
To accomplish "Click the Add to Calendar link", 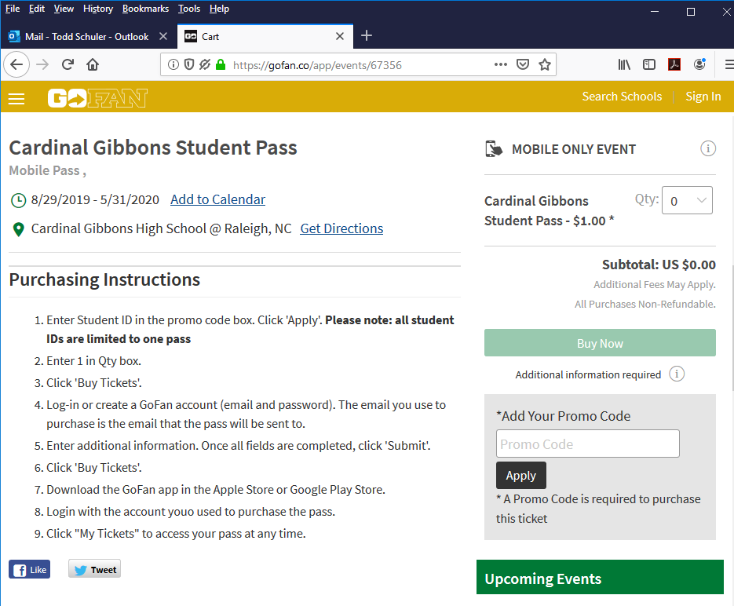I will tap(217, 199).
